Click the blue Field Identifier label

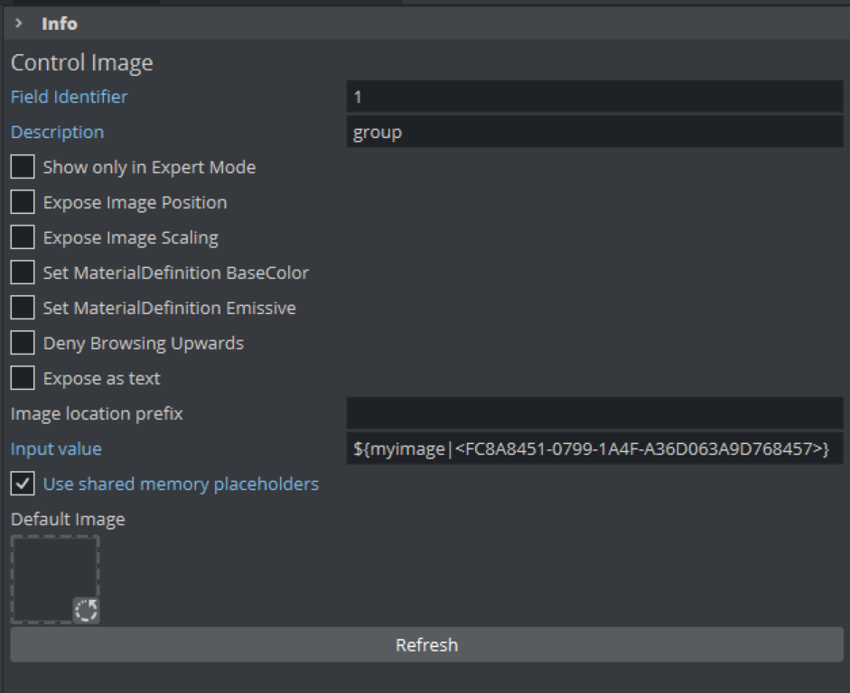point(69,97)
